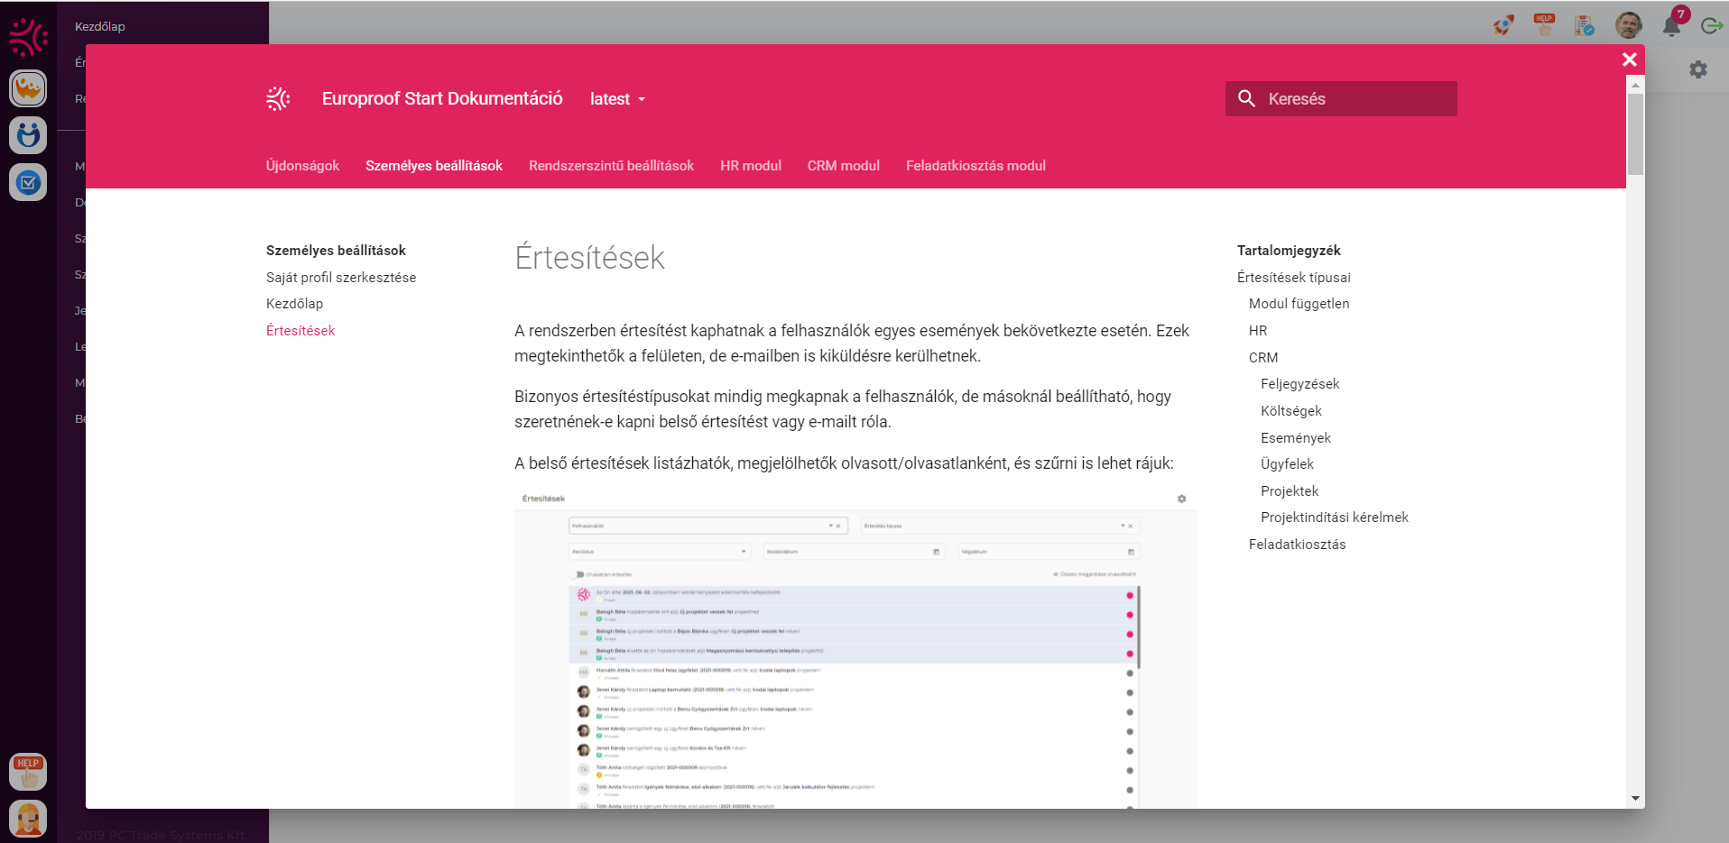Close the documentation overlay with X
The image size is (1729, 843).
tap(1629, 60)
